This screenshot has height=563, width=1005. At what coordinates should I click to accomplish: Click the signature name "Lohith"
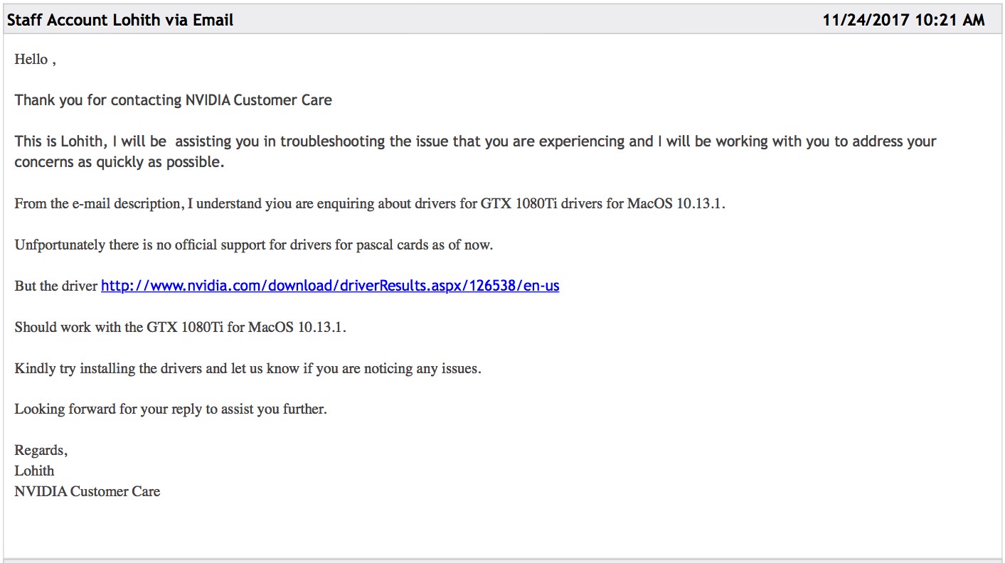pos(34,471)
